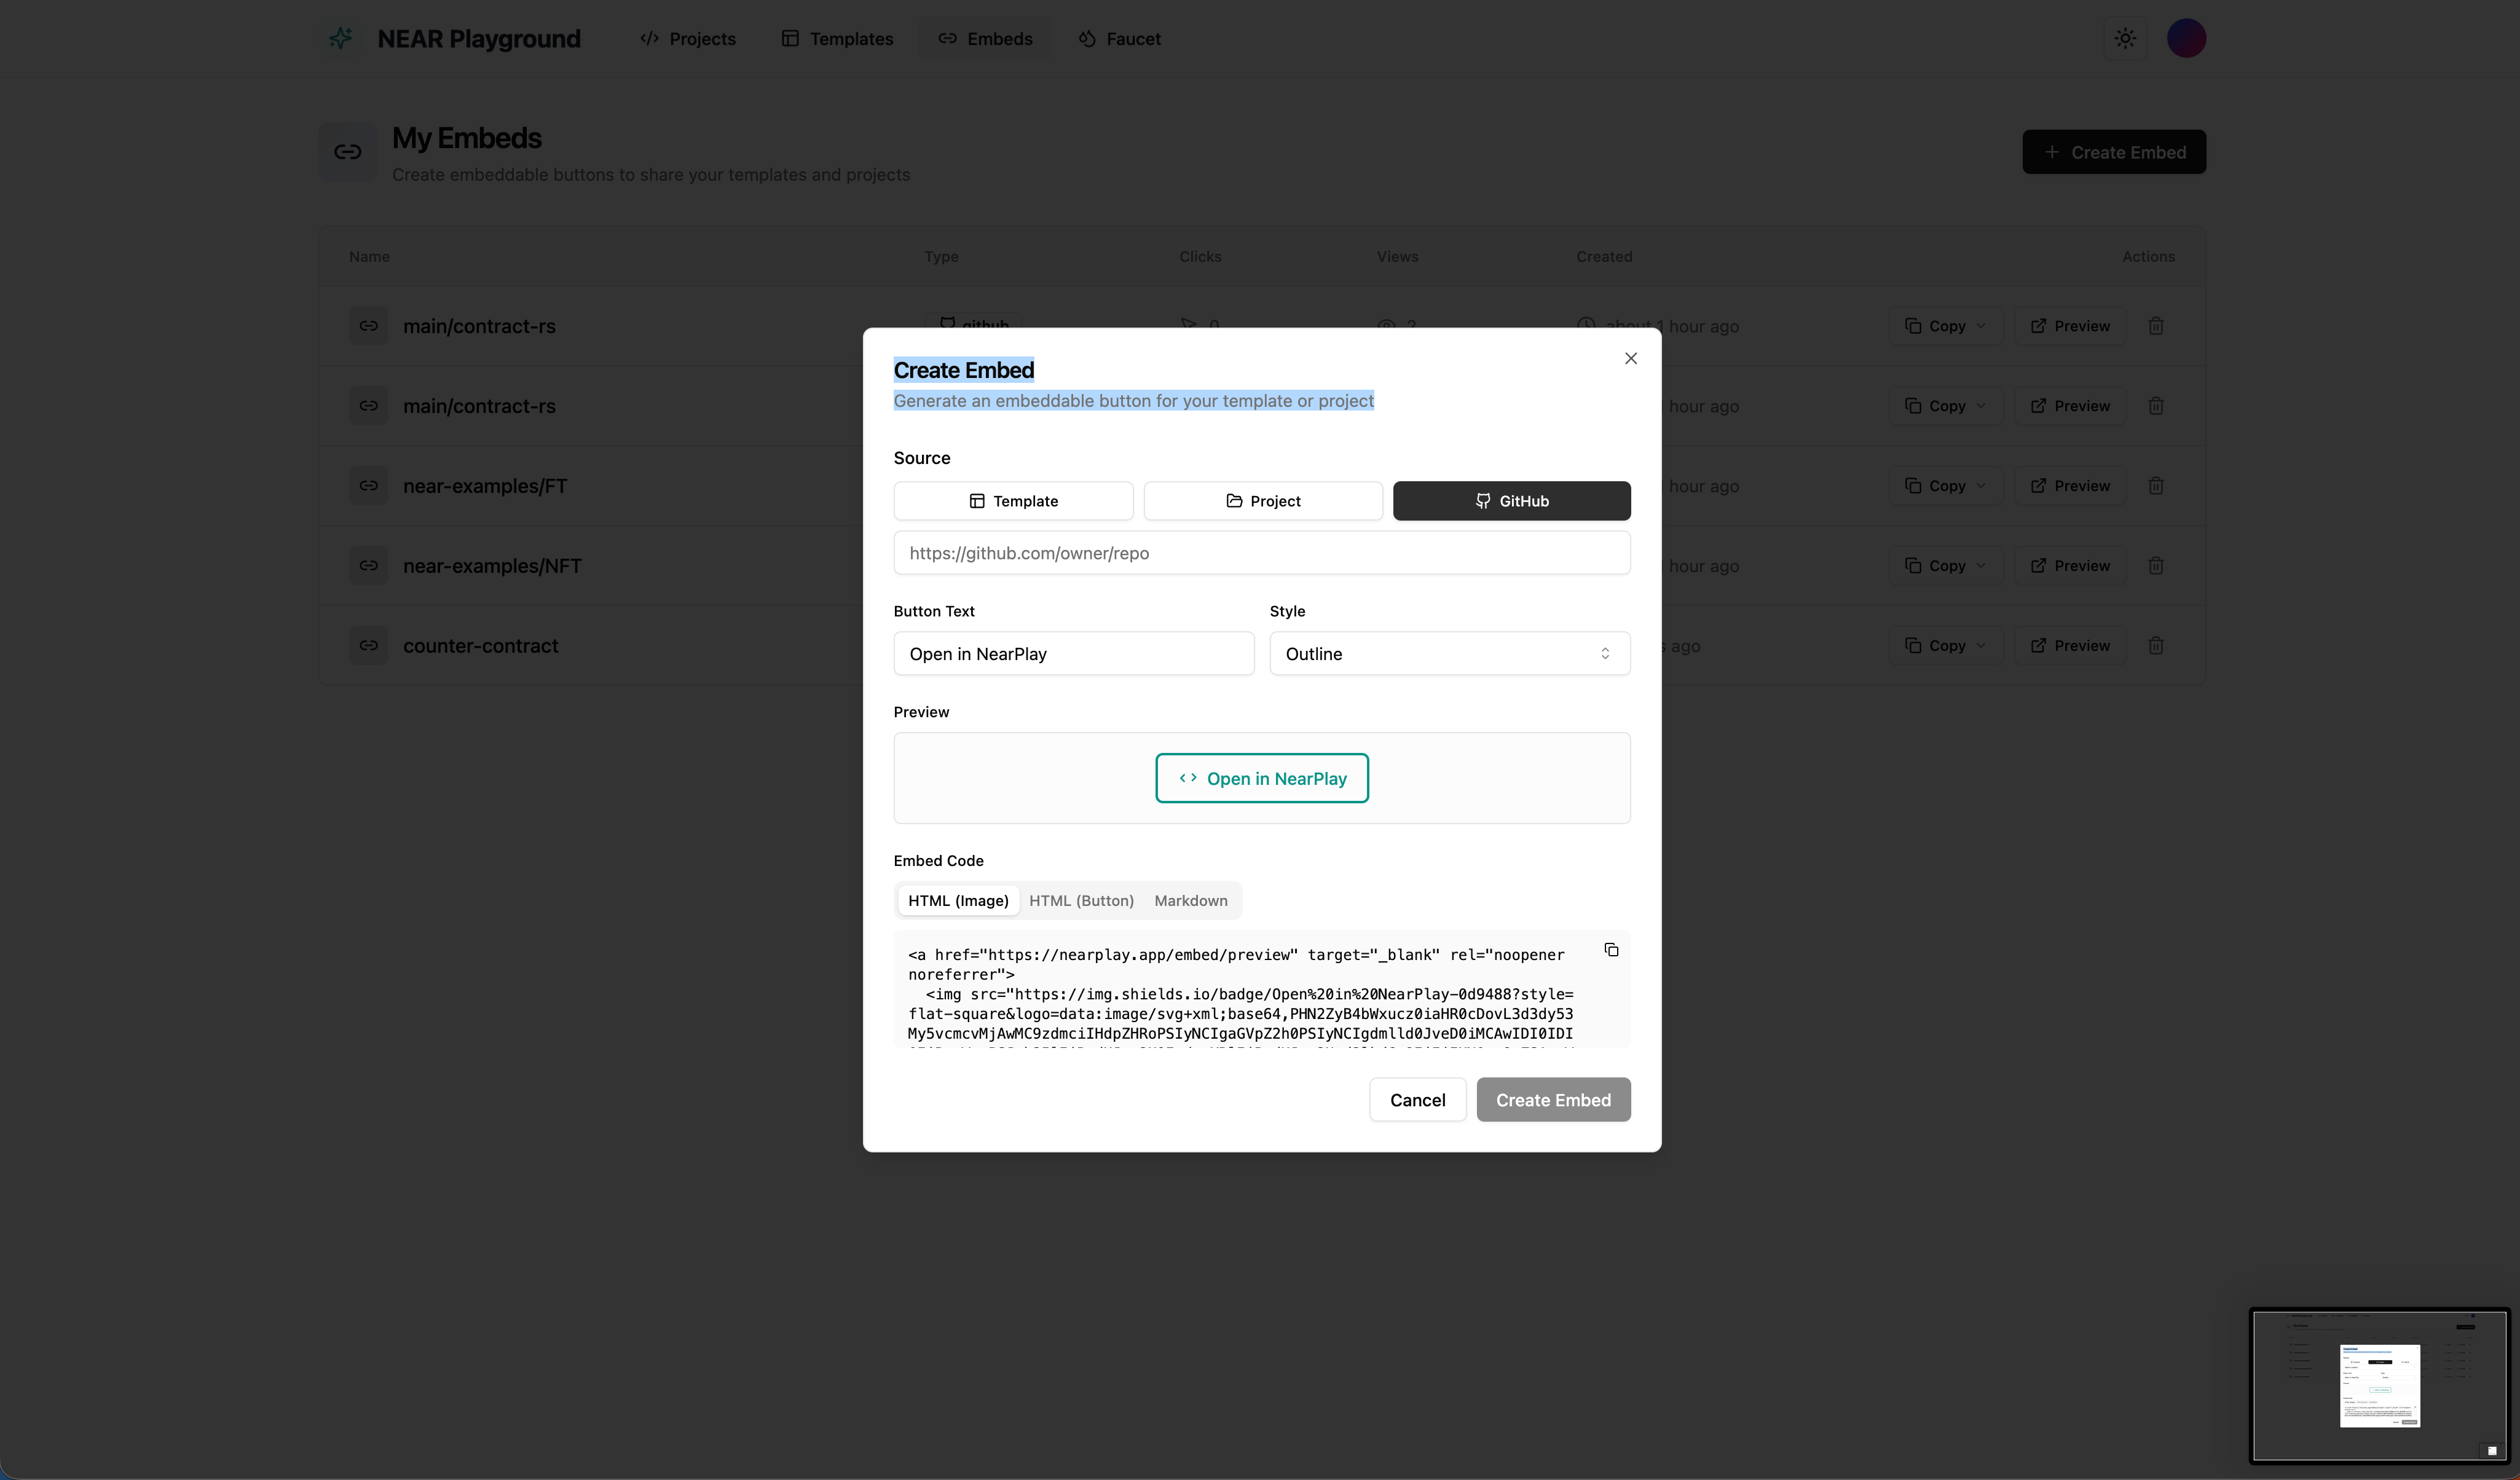Click the link icon for near-examples/NFT row
Image resolution: width=2520 pixels, height=1480 pixels.
369,566
